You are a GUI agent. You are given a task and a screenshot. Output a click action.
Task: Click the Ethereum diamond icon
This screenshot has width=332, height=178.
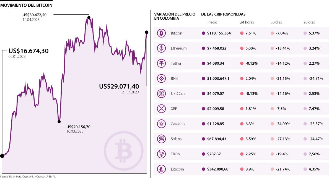[x=161, y=48]
